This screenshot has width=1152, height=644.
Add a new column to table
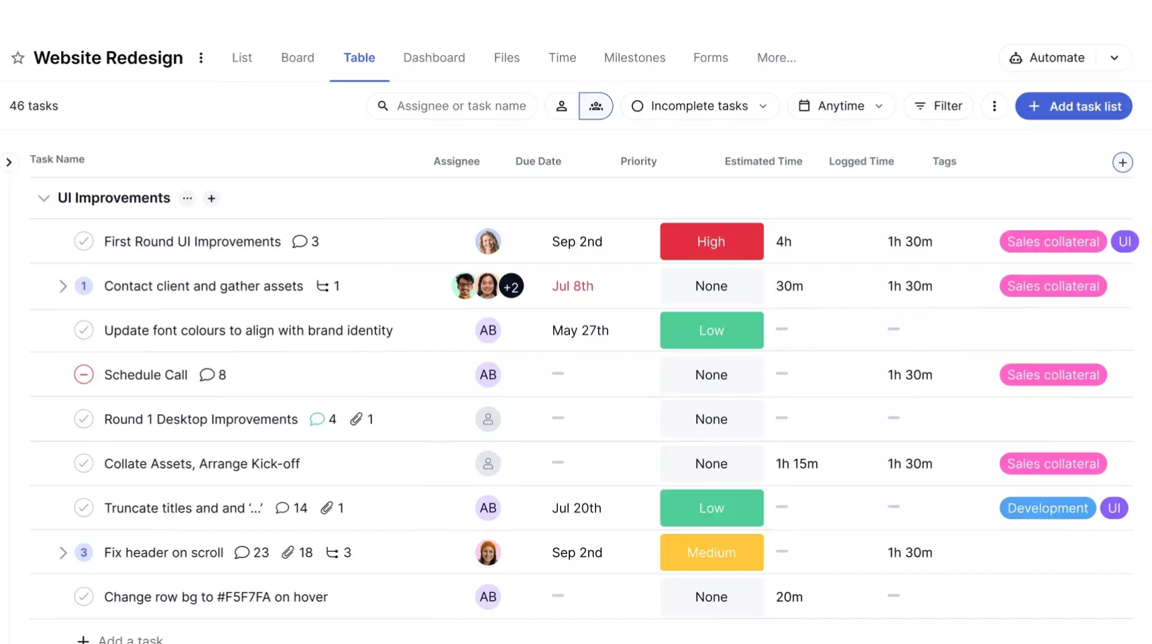tap(1122, 162)
